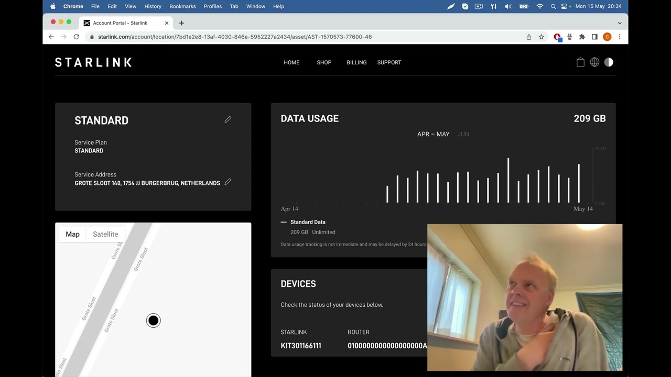Close the Account Portal – Starlink tab
The image size is (671, 377).
click(x=167, y=23)
